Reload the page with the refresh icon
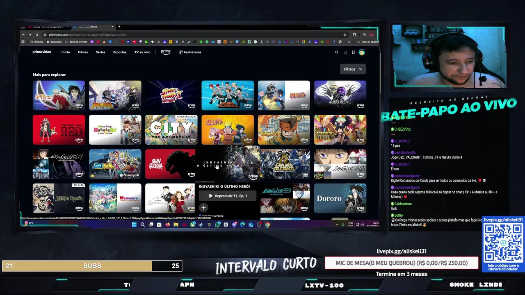This screenshot has width=525, height=295. pos(37,35)
